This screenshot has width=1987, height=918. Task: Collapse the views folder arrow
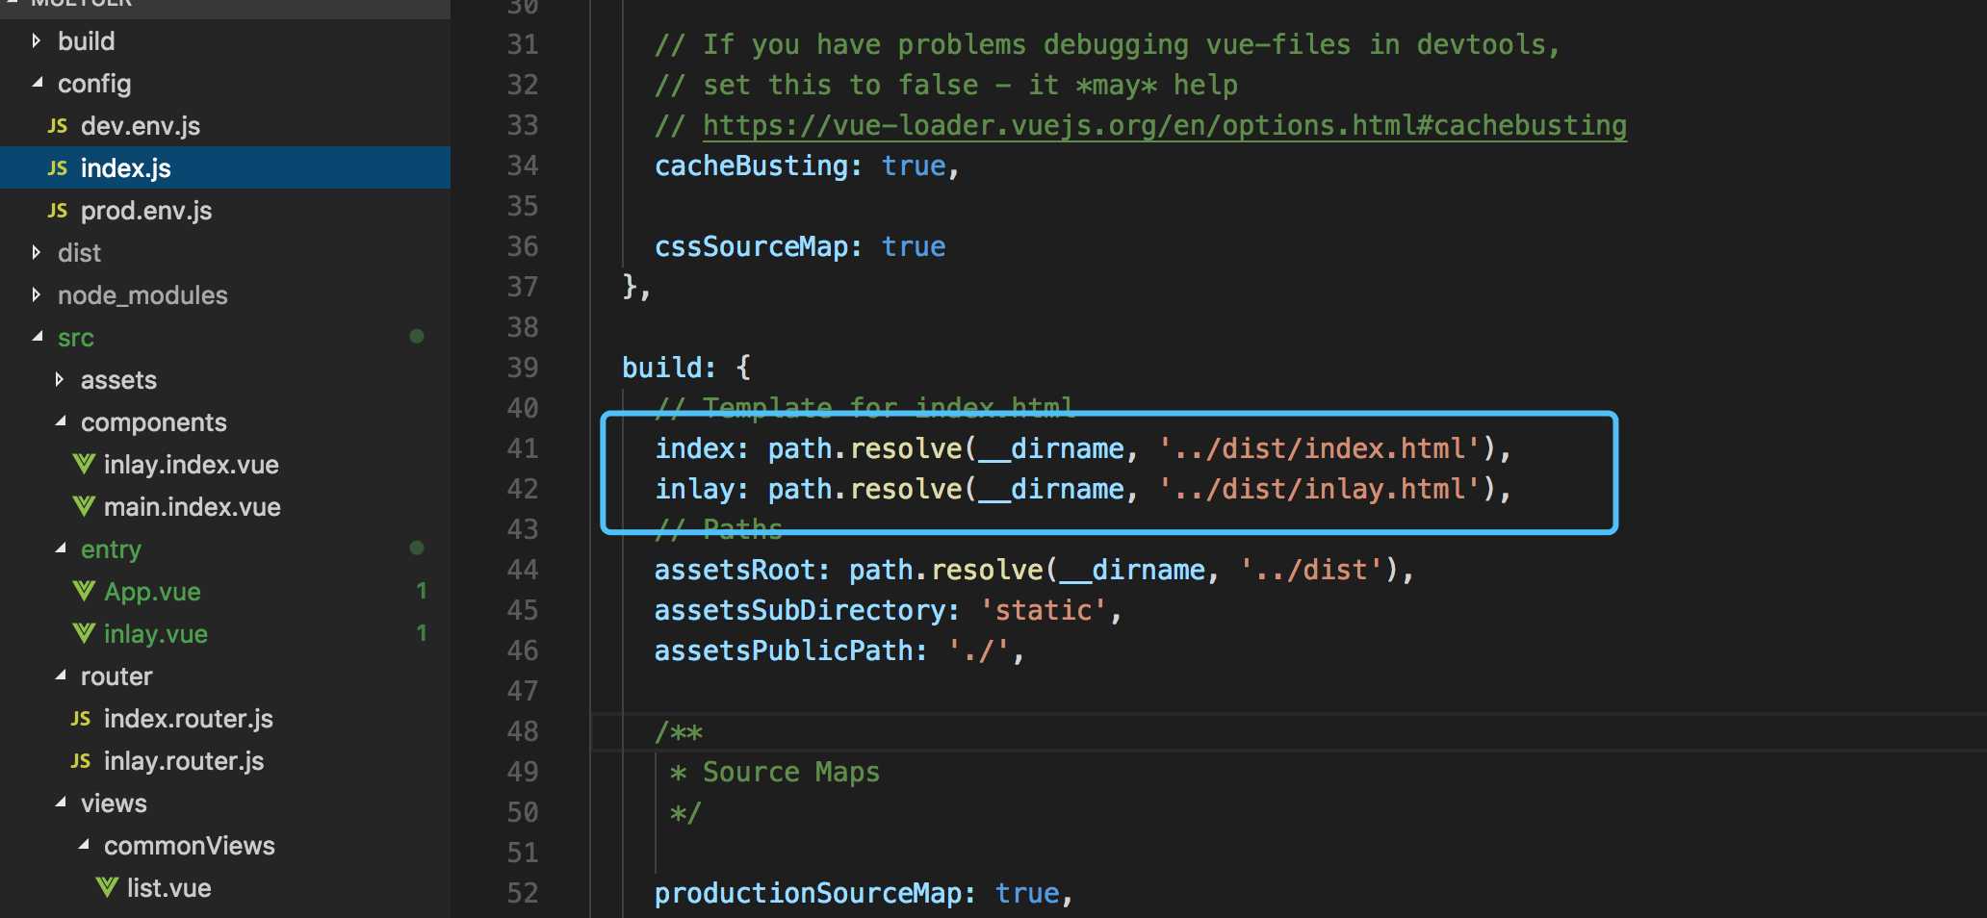tap(60, 803)
